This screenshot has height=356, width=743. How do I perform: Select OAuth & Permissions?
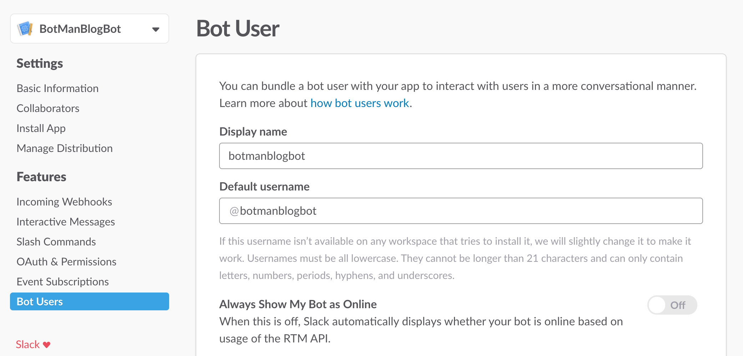[x=66, y=261]
